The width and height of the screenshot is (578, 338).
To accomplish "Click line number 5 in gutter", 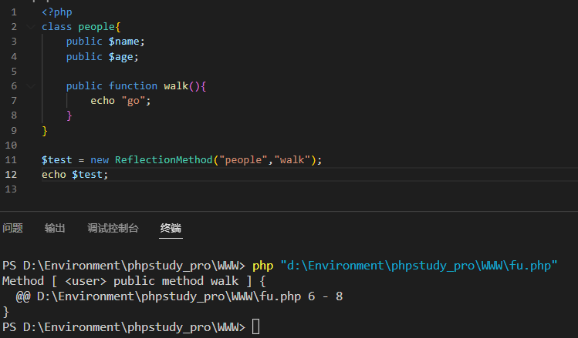I will [x=14, y=71].
